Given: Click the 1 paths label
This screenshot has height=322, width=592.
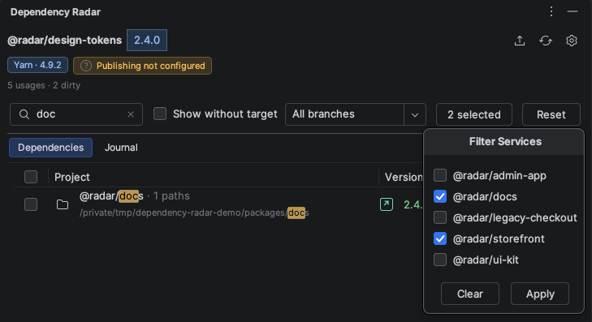Looking at the screenshot, I should [171, 196].
